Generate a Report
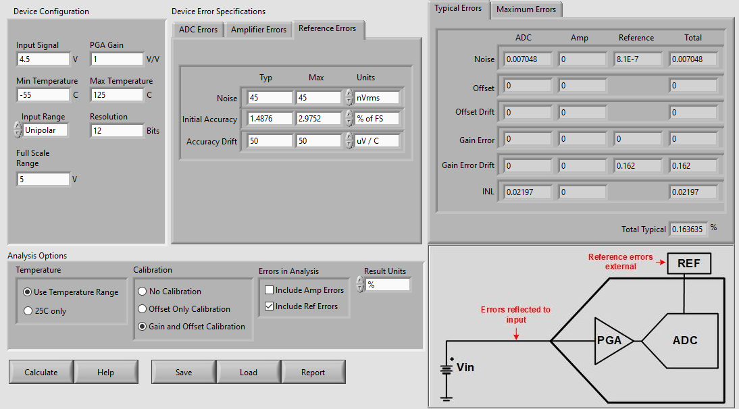The width and height of the screenshot is (739, 409). pyautogui.click(x=313, y=371)
